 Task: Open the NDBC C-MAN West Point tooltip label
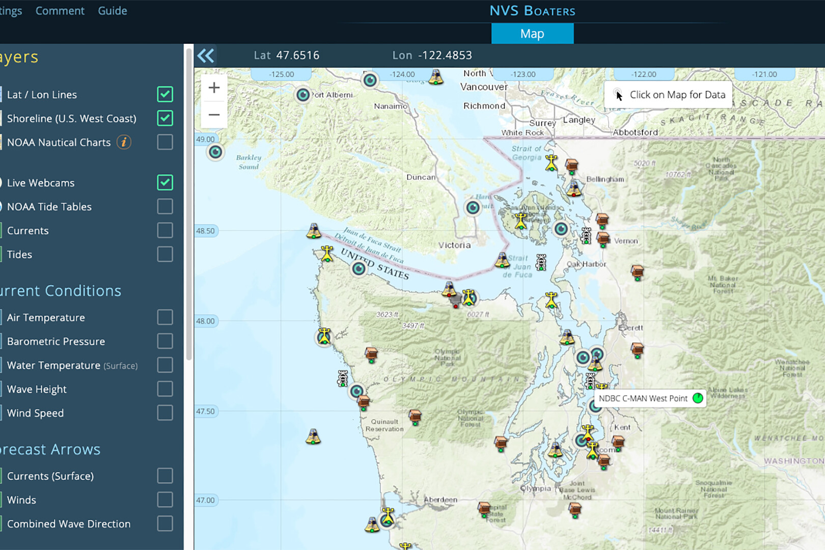650,398
